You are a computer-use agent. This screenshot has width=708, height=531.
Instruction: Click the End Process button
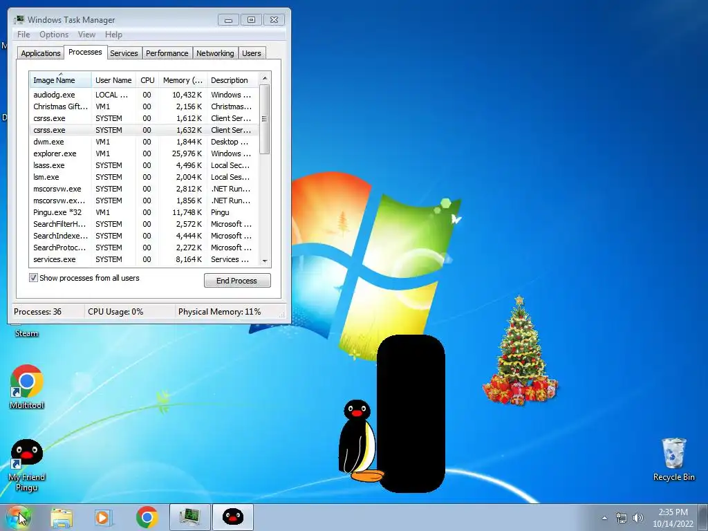tap(237, 281)
